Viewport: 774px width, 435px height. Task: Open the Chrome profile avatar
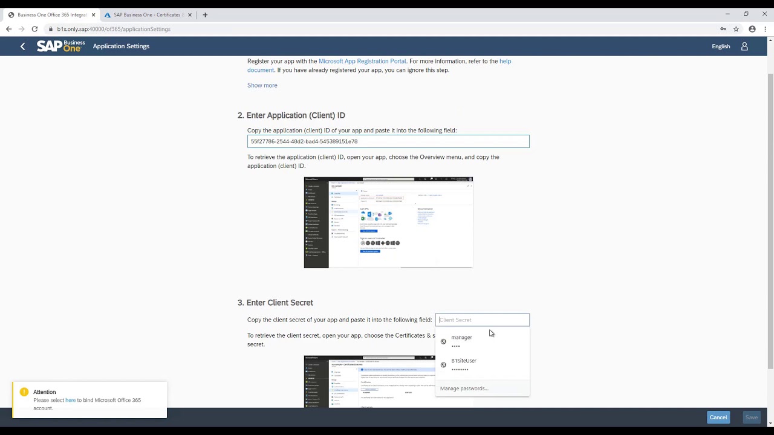pos(752,29)
